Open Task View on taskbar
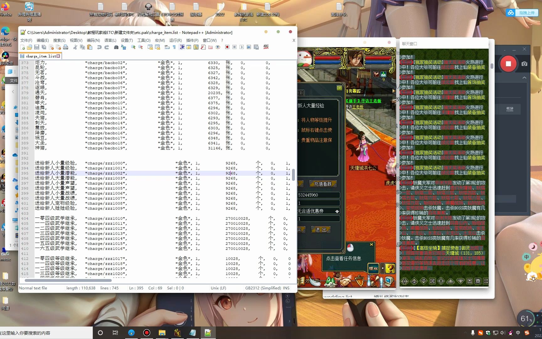The image size is (542, 339). (115, 333)
